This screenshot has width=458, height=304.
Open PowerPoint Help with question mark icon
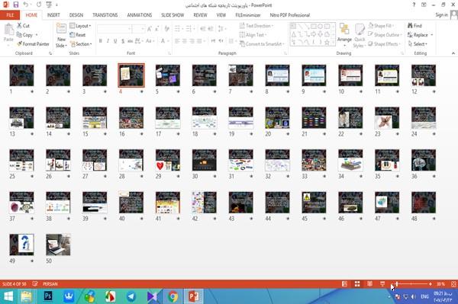(x=414, y=5)
